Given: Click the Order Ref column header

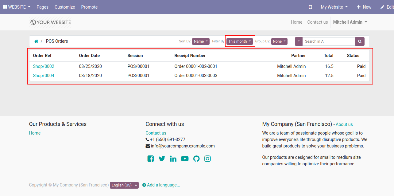Looking at the screenshot, I should pos(42,56).
